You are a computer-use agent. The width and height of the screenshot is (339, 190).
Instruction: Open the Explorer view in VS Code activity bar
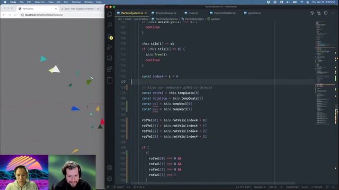(110, 14)
